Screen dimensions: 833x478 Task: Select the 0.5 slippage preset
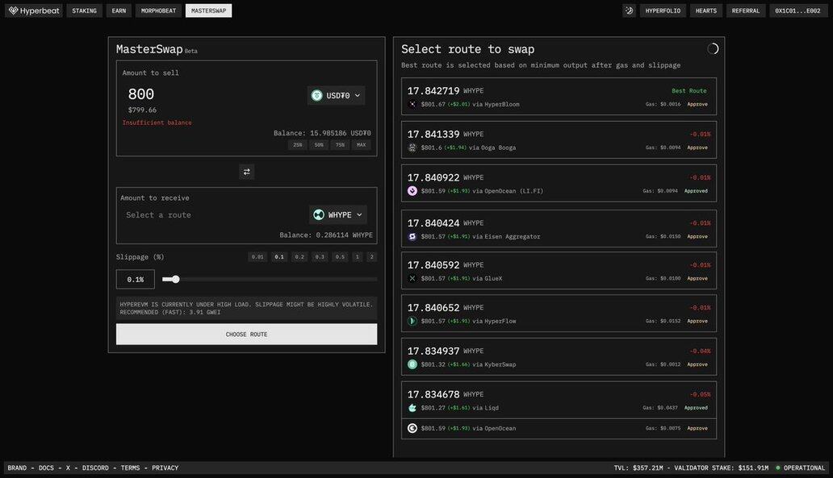tap(340, 257)
